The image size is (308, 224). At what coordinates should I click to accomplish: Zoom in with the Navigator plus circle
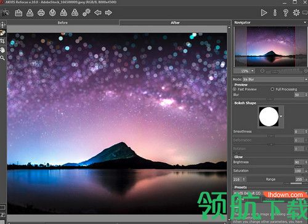[x=306, y=71]
